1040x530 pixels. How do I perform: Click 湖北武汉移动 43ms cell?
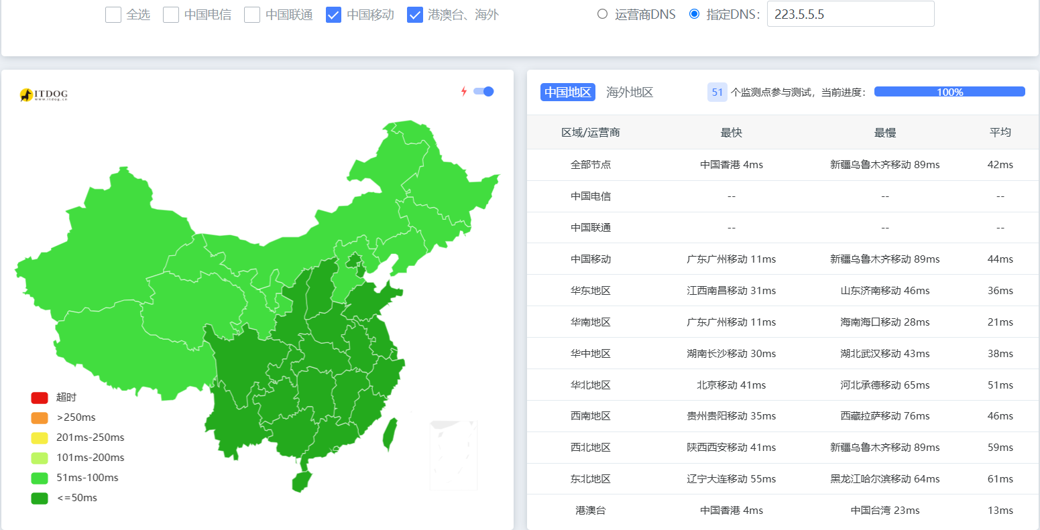point(885,354)
